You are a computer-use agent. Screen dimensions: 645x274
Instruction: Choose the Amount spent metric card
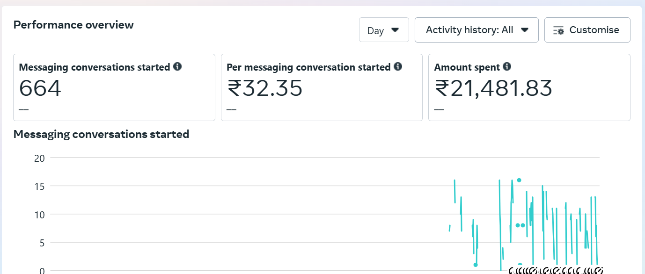pos(529,87)
